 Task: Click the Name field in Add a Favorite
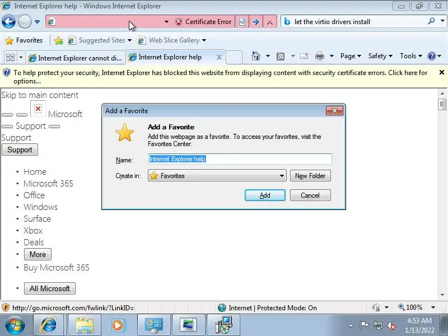click(x=240, y=159)
